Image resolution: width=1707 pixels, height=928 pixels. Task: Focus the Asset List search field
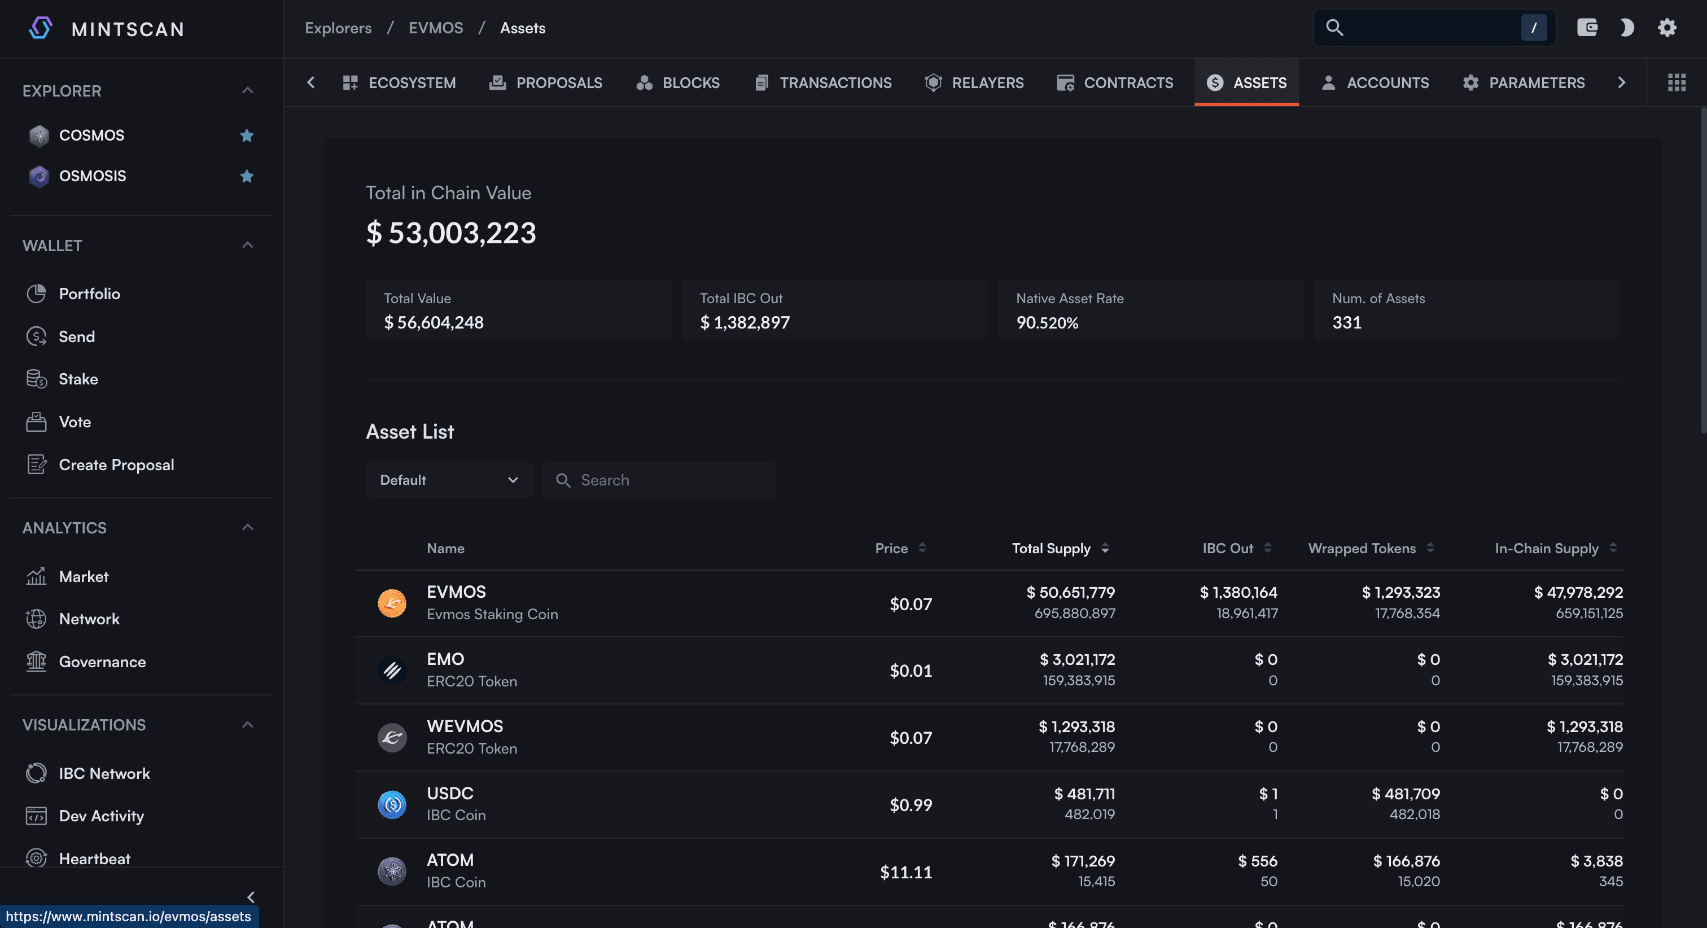pyautogui.click(x=659, y=480)
